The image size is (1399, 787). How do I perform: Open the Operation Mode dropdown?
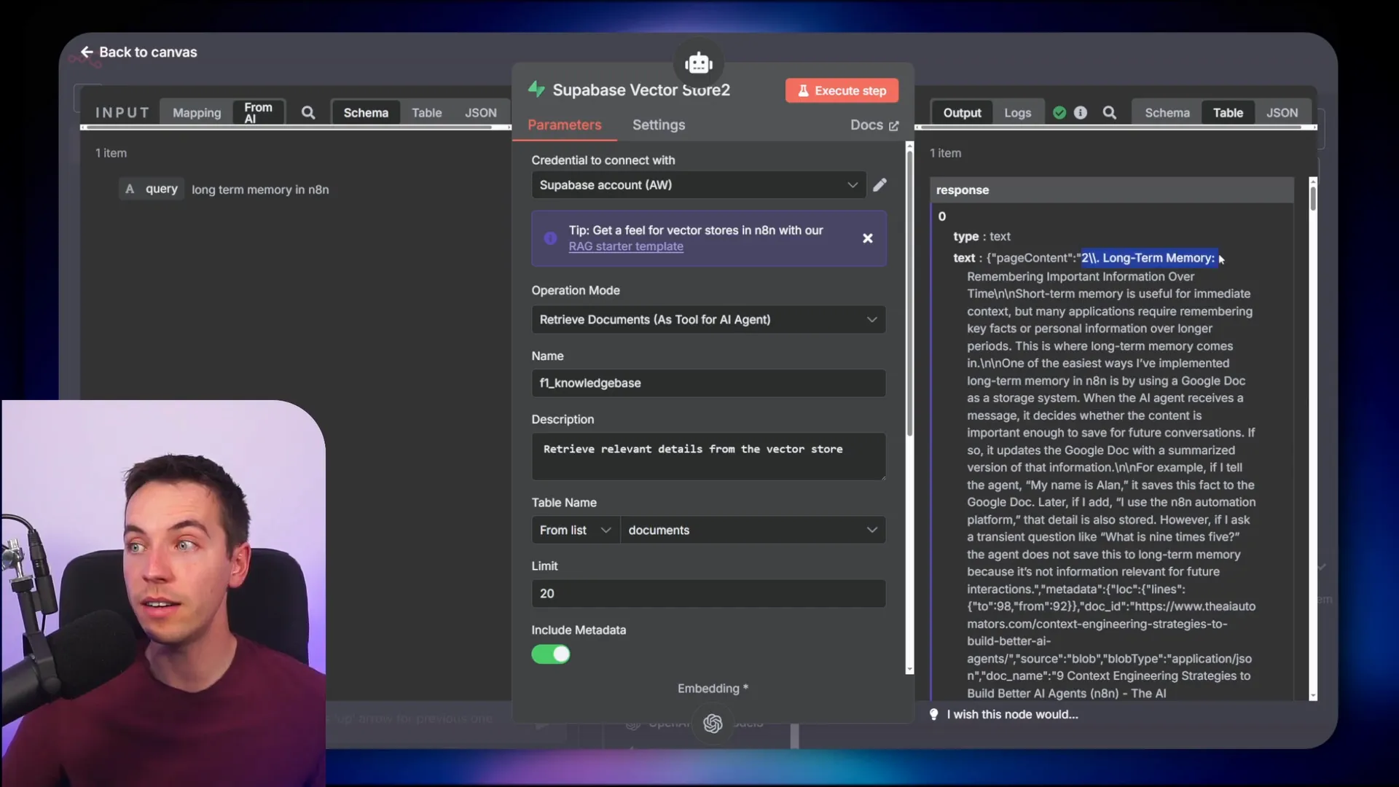pos(708,319)
